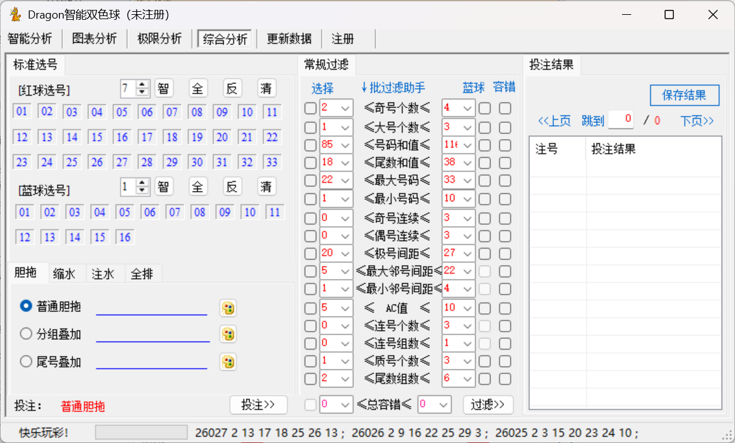Image resolution: width=735 pixels, height=443 pixels.
Task: Increase the red ball count stepper
Action: 143,85
